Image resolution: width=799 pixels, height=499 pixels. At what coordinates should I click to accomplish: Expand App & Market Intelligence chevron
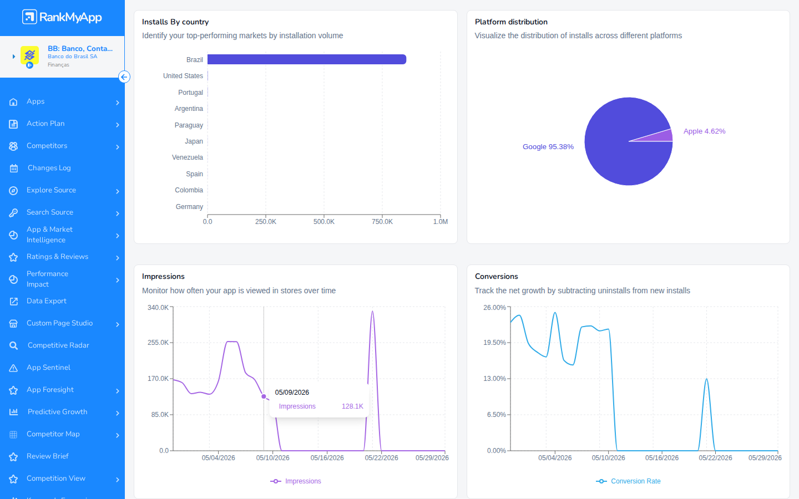[x=118, y=236]
